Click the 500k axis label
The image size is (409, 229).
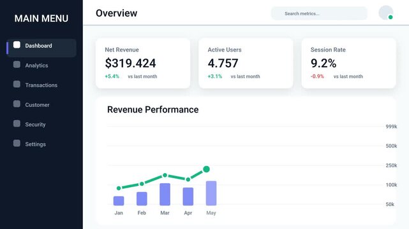tap(391, 146)
